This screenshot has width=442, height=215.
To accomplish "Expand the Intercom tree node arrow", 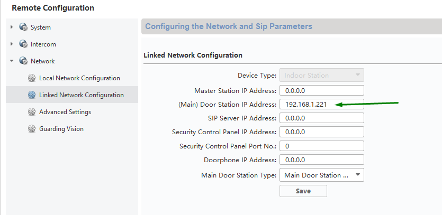I will click(x=12, y=44).
